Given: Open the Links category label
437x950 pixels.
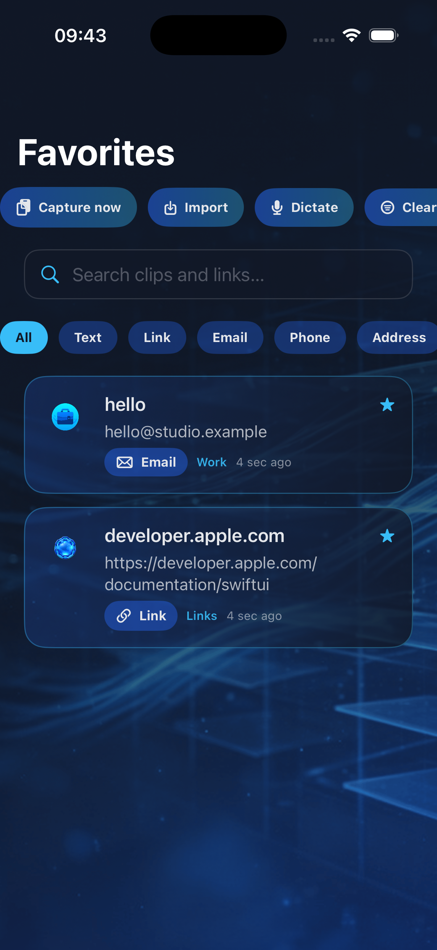Looking at the screenshot, I should click(202, 616).
